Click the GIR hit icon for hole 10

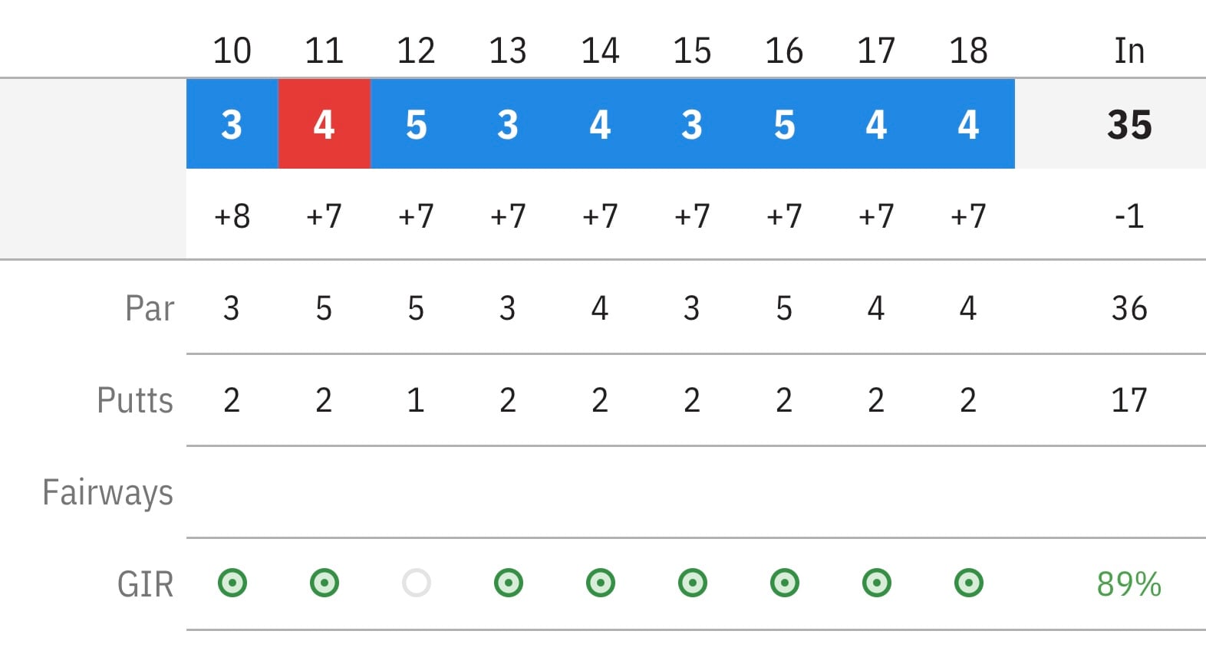coord(232,583)
